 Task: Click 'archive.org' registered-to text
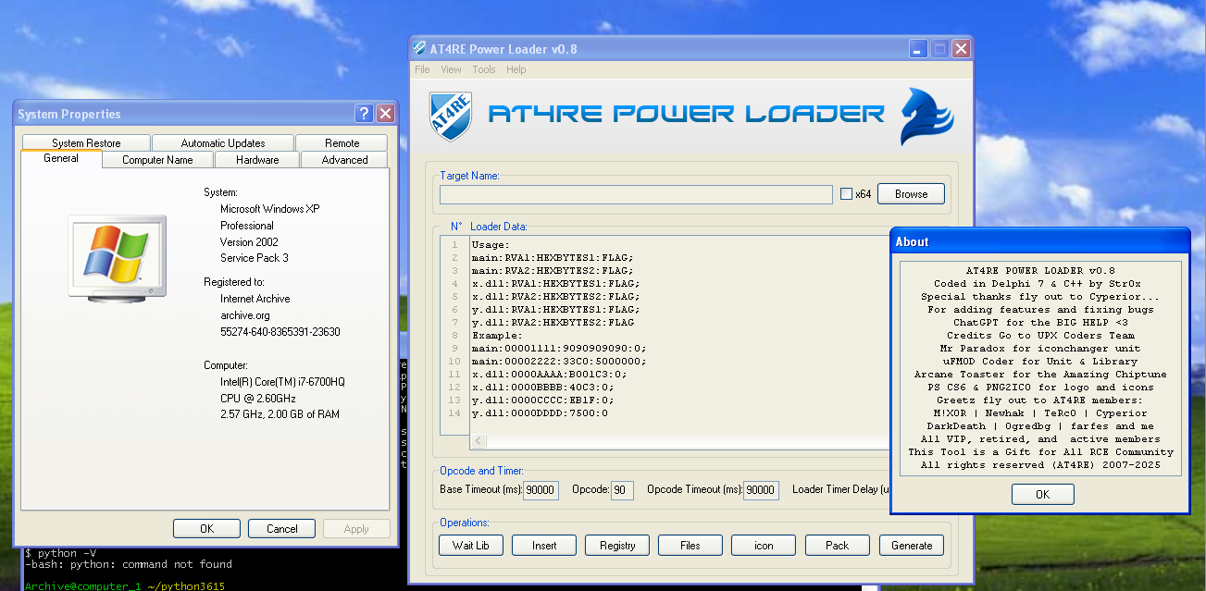[245, 315]
